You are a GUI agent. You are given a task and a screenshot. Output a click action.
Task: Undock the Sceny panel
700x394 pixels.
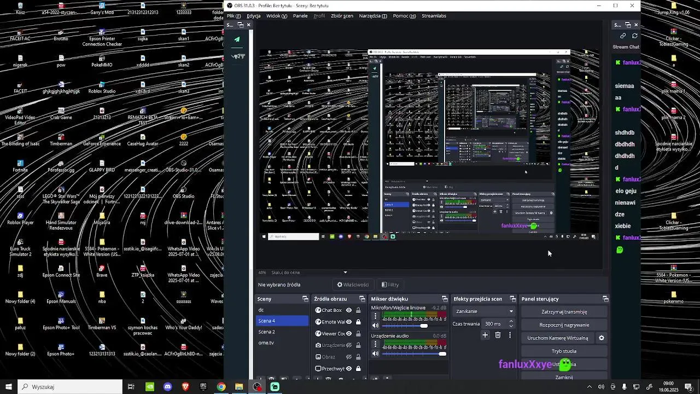[x=305, y=299]
